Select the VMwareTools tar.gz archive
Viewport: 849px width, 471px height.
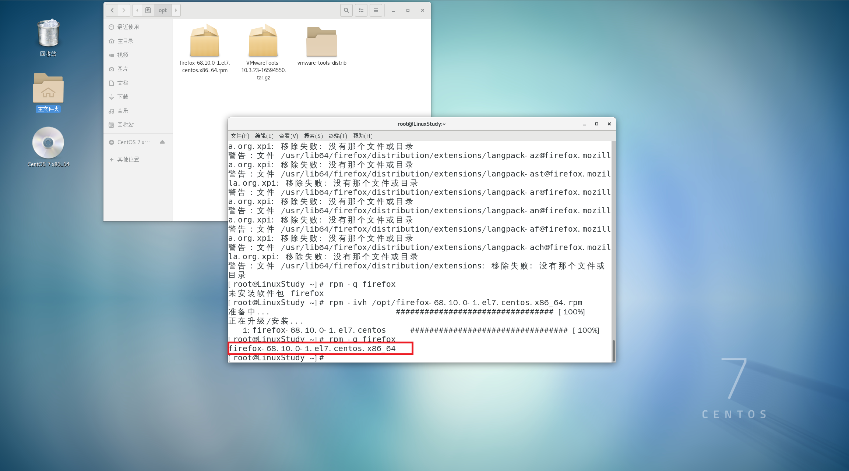pos(263,52)
